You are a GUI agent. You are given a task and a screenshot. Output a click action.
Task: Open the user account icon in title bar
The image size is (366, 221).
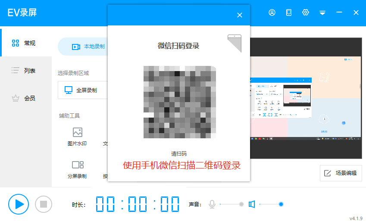click(x=272, y=12)
